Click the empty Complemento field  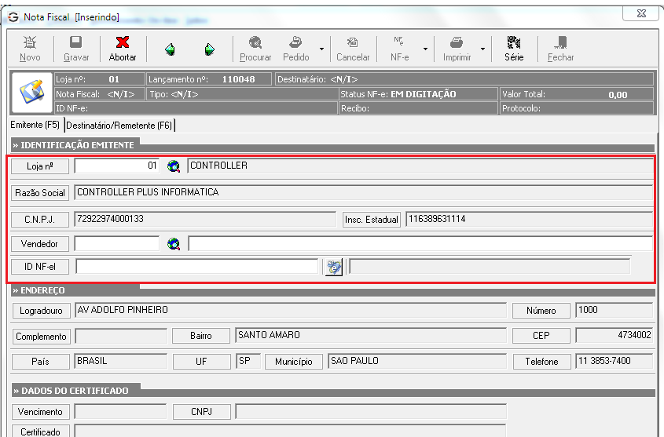point(121,336)
